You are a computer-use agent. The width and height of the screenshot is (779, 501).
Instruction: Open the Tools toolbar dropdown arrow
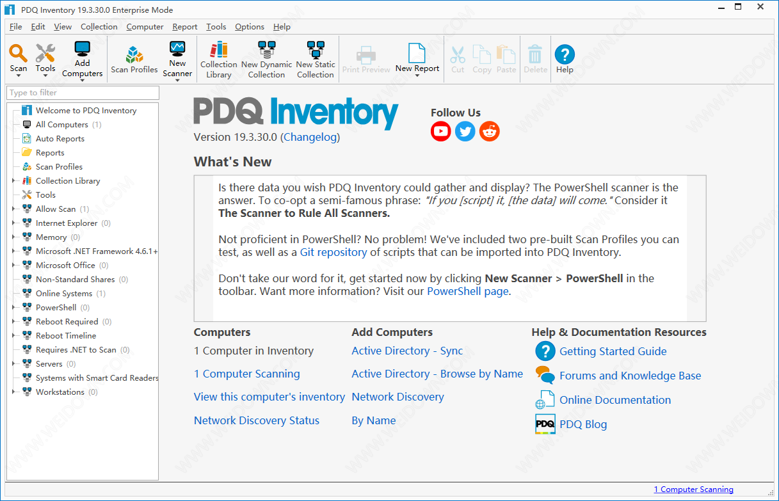click(x=45, y=76)
